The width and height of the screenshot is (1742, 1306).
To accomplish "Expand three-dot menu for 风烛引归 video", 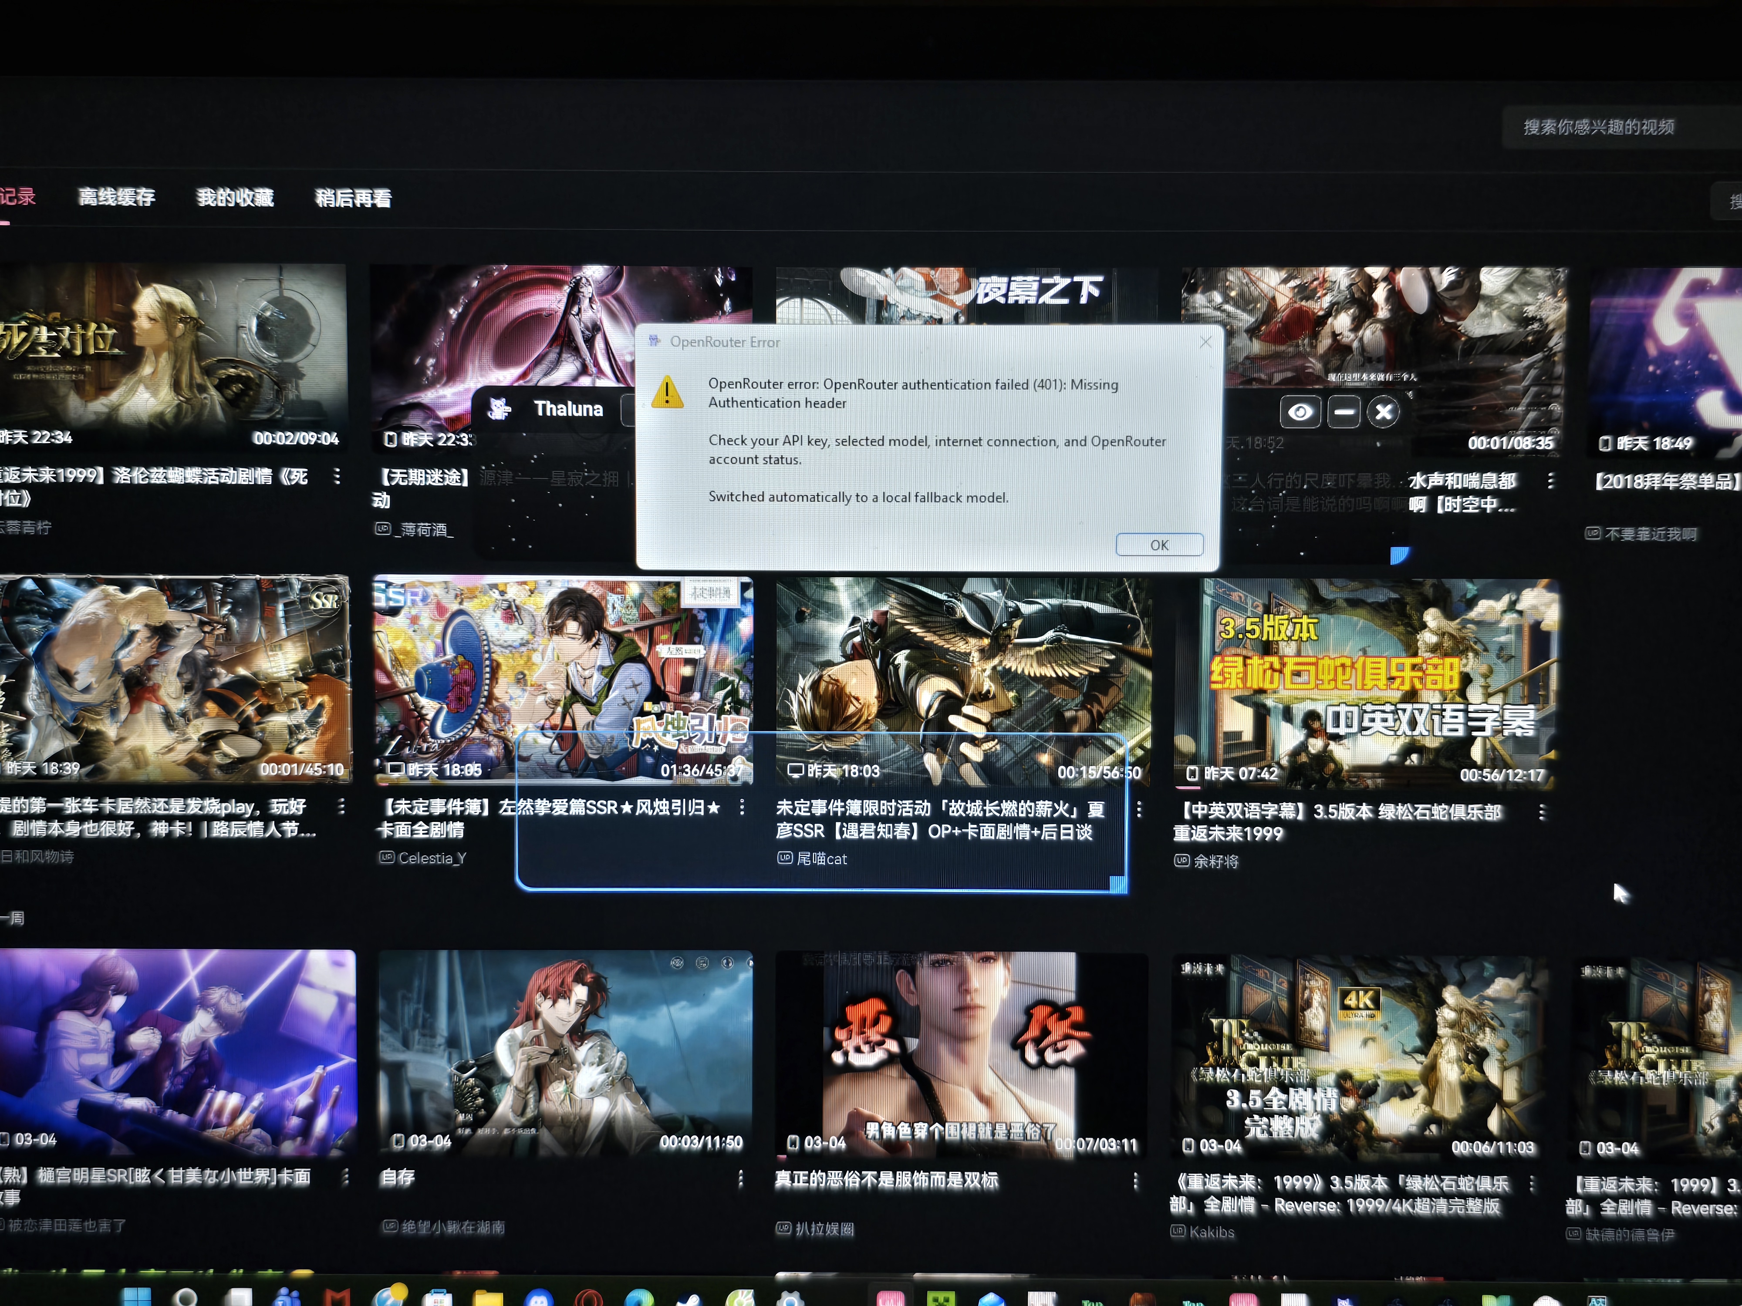I will (x=742, y=807).
